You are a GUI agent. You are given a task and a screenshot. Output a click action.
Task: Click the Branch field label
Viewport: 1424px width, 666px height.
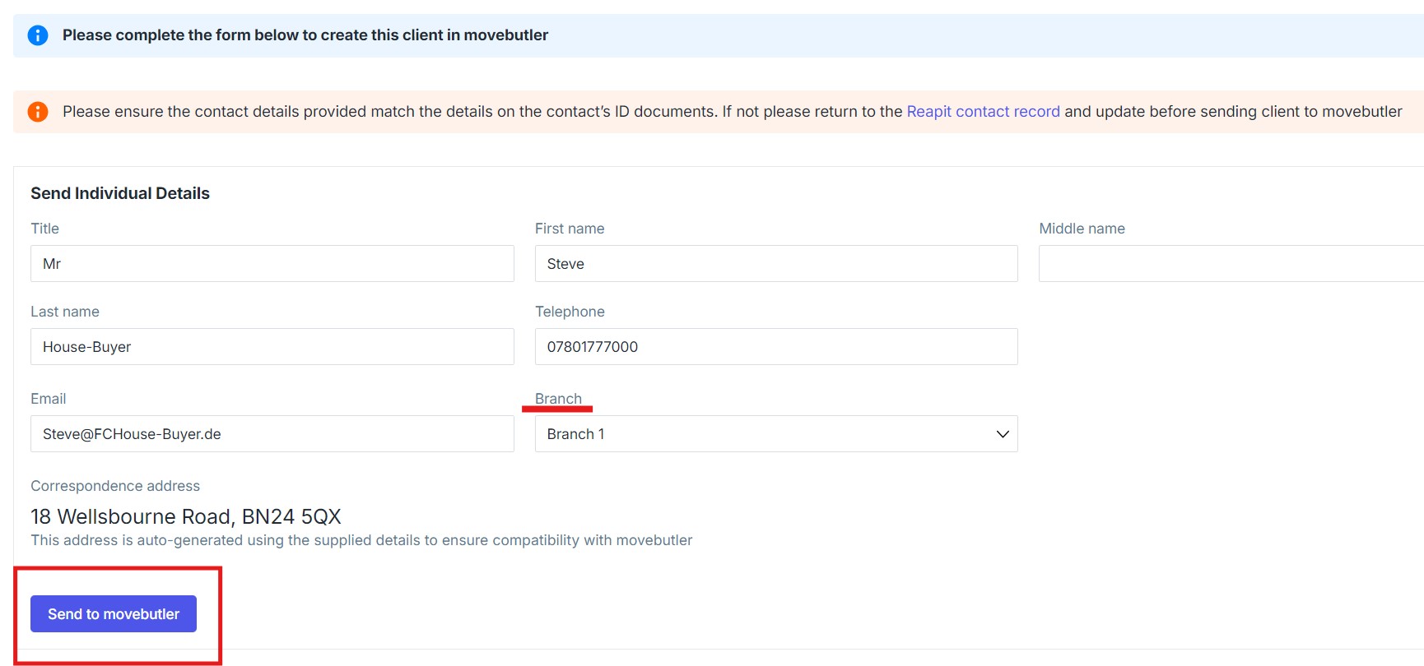[x=558, y=399]
